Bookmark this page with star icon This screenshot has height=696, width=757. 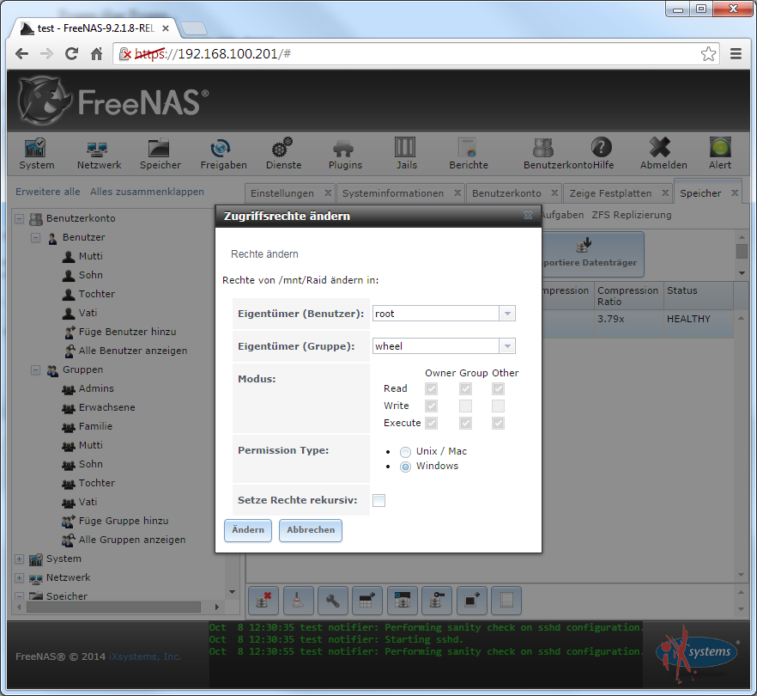(708, 53)
